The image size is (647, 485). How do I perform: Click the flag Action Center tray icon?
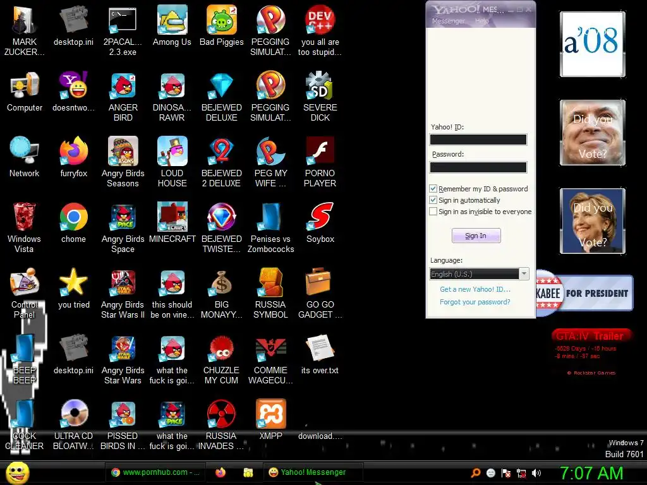point(506,473)
